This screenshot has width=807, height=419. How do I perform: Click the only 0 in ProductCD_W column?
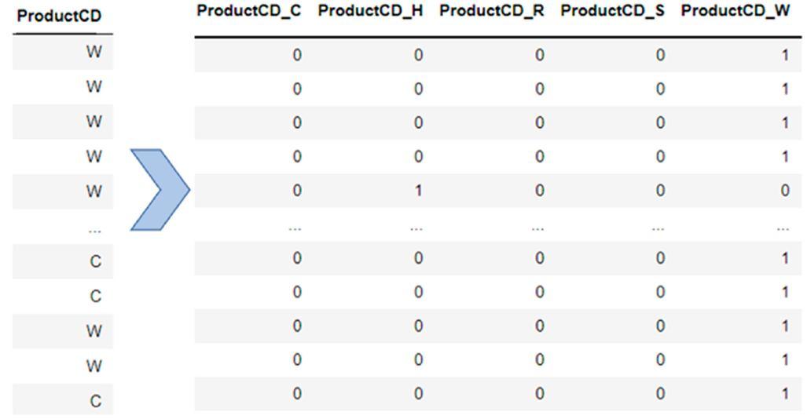[x=785, y=191]
